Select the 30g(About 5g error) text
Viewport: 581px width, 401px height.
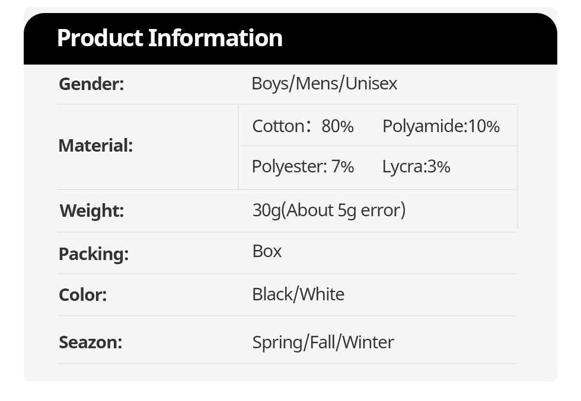[x=329, y=210]
